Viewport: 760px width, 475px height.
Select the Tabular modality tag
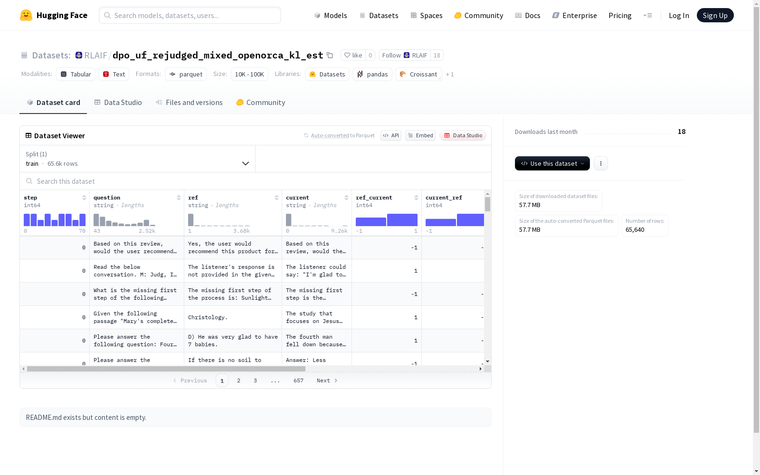coord(76,74)
